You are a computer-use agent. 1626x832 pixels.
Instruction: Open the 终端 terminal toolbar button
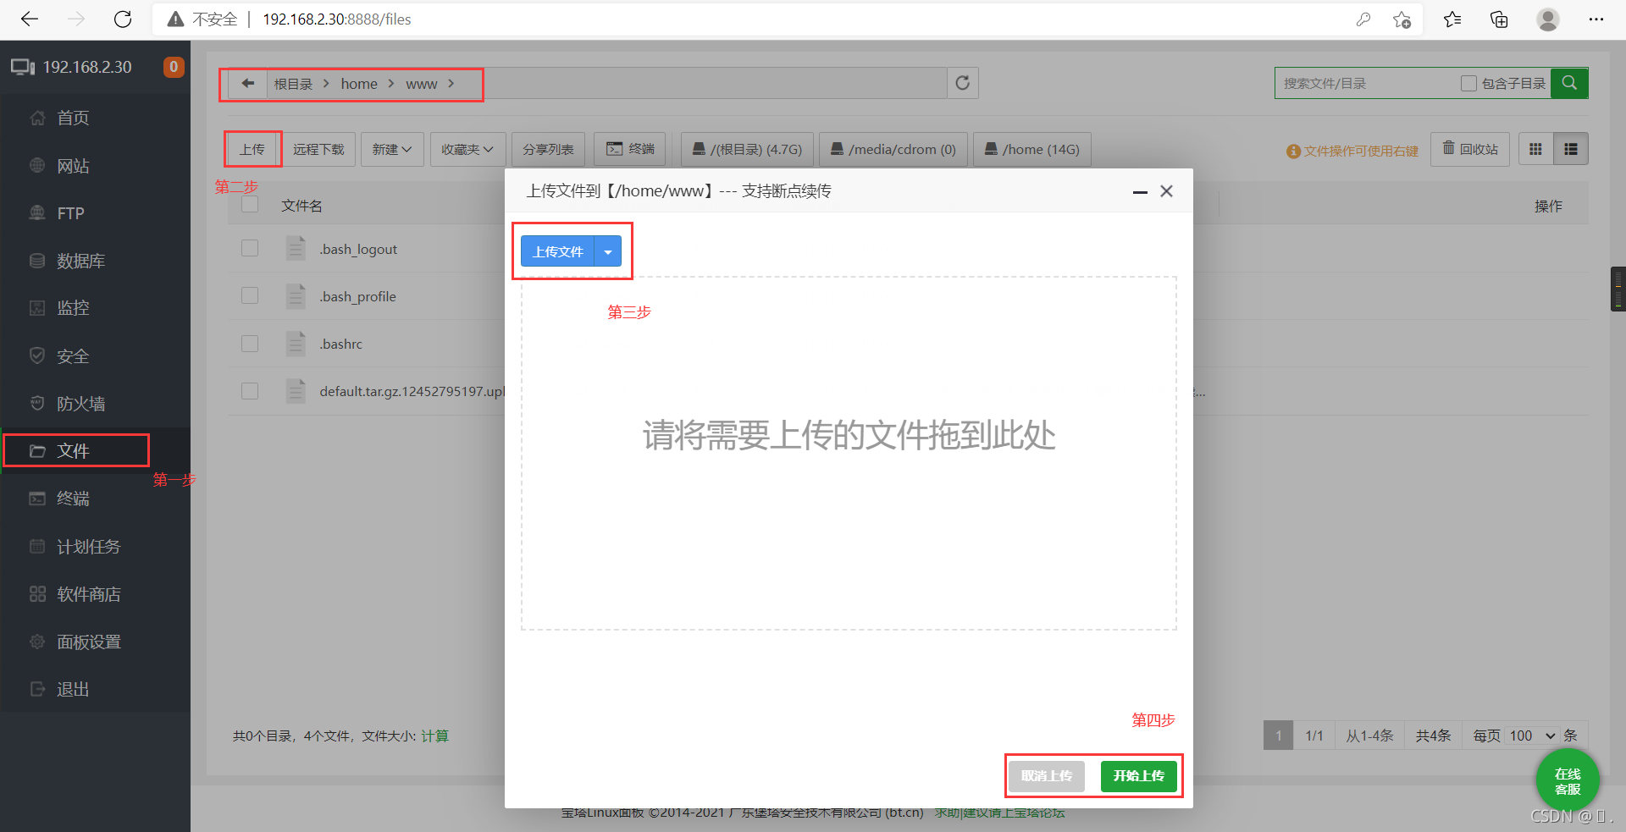tap(630, 149)
